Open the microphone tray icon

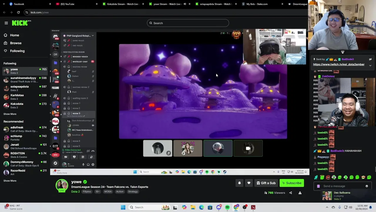click(x=340, y=207)
